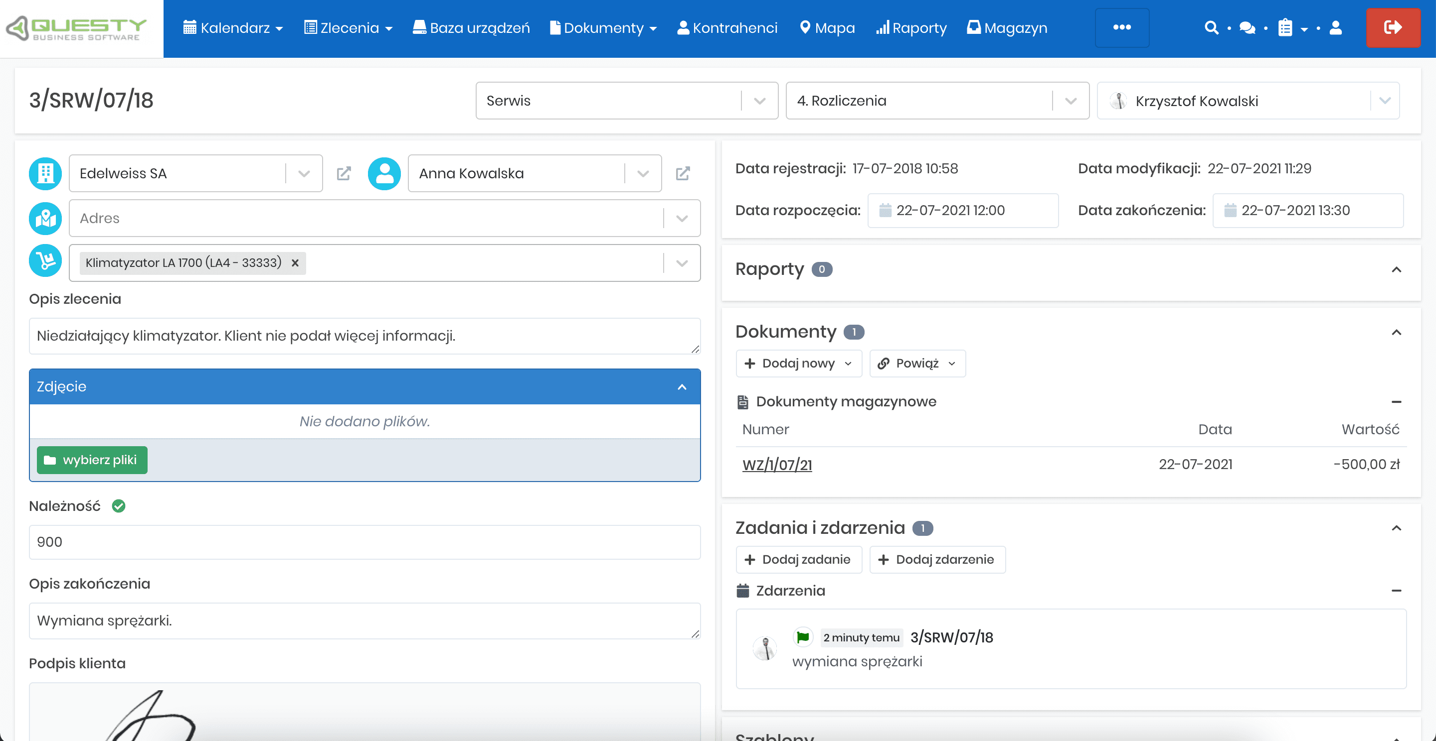Open the 4. Rozliczenia status dropdown
Screen dimensions: 1436x741
(937, 101)
